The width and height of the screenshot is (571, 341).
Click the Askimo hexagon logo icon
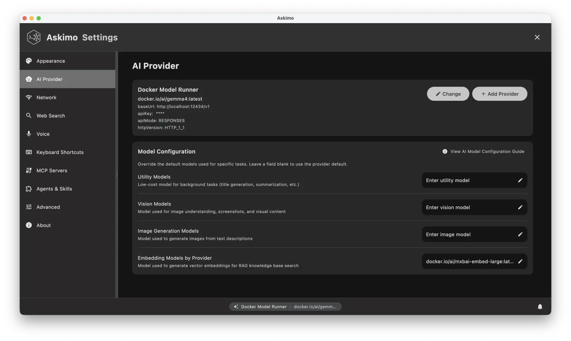[34, 37]
